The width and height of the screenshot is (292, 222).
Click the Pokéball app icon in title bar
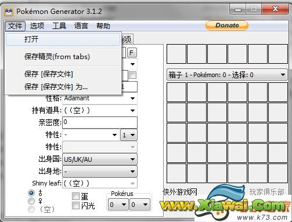click(9, 12)
